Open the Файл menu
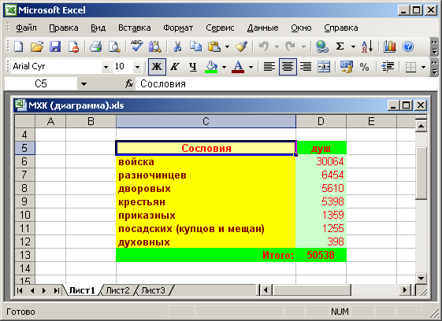442x321 pixels. pyautogui.click(x=26, y=28)
